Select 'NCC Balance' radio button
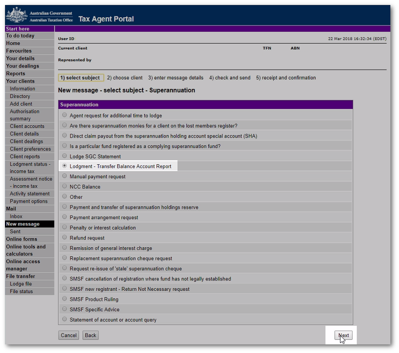The width and height of the screenshot is (399, 353). pyautogui.click(x=64, y=186)
